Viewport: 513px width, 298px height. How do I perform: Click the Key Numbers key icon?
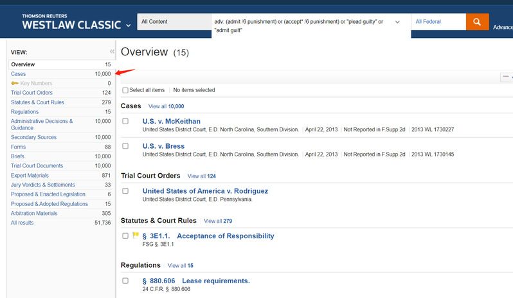(15, 84)
